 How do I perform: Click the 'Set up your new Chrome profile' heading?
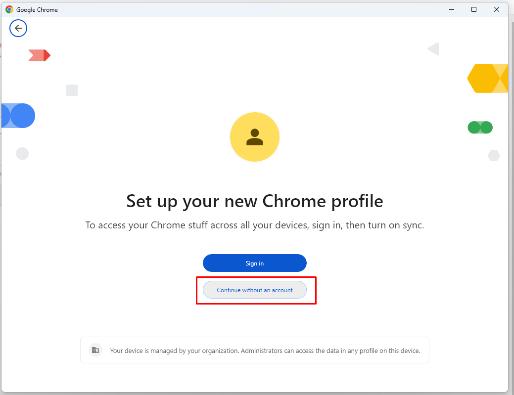tap(255, 201)
